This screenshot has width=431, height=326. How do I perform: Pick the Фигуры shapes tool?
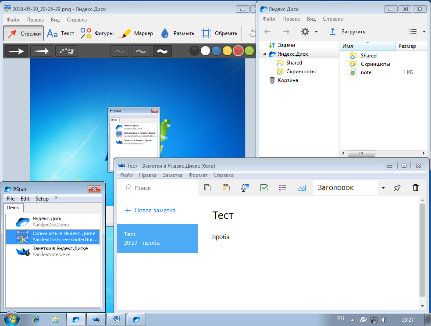coord(97,33)
